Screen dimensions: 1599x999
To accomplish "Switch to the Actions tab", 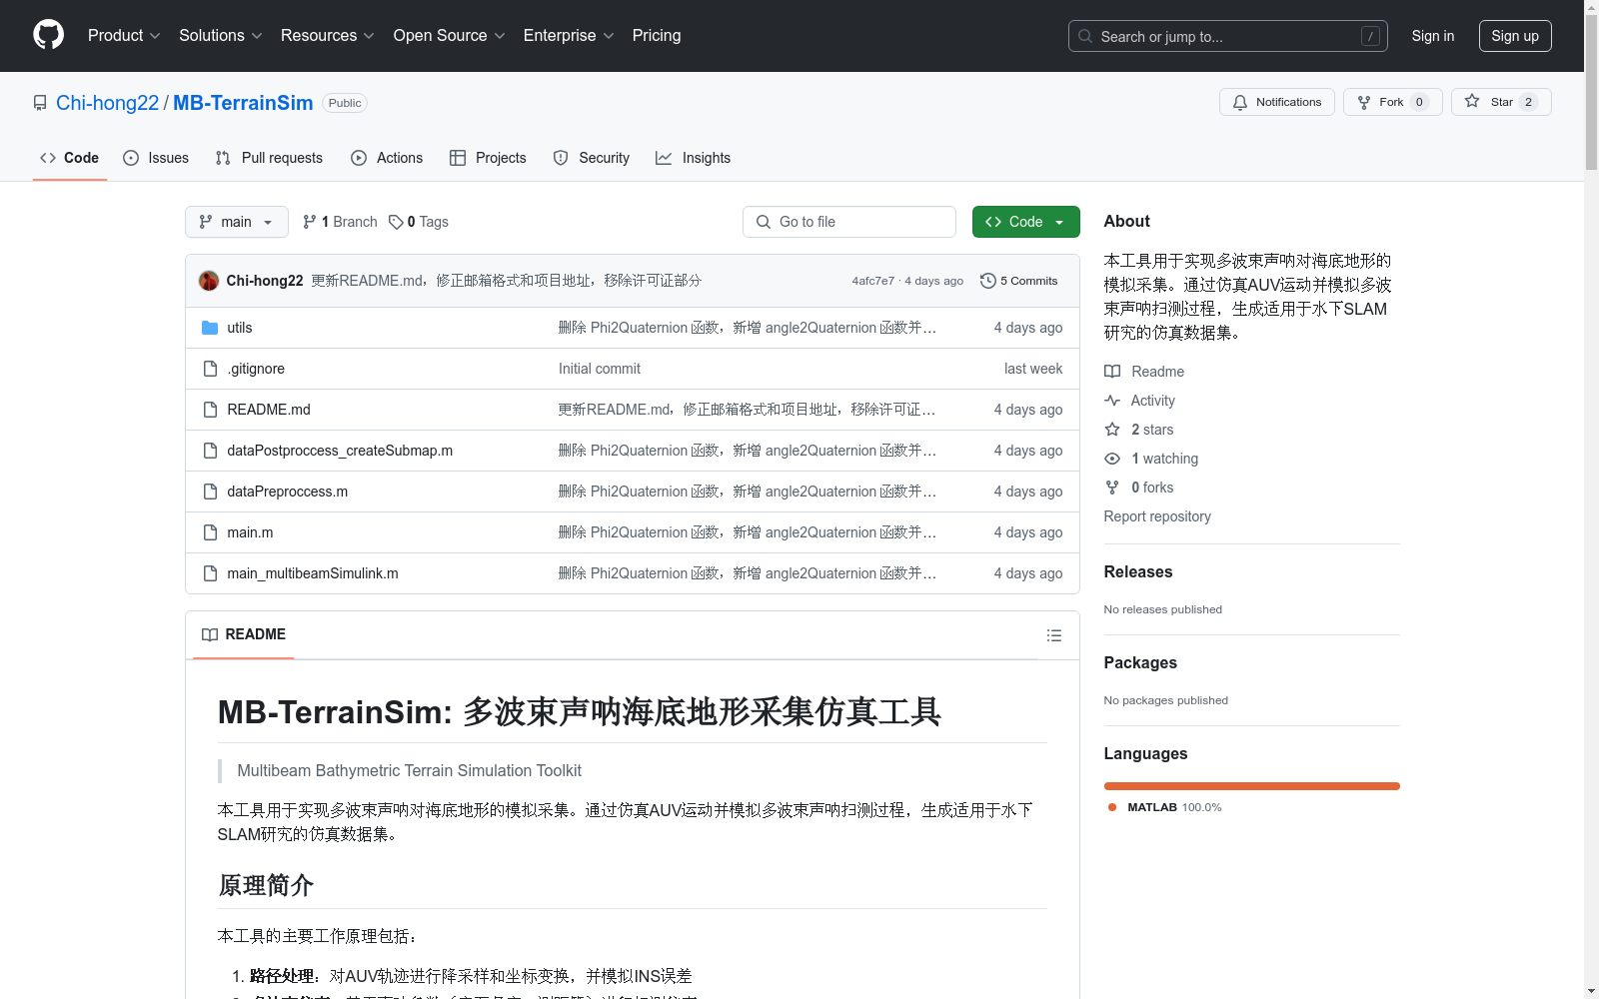I will coord(387,158).
